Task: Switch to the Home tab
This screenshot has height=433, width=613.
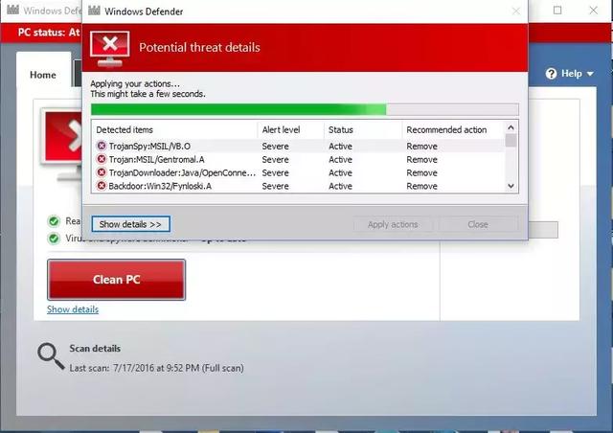Action: 43,75
